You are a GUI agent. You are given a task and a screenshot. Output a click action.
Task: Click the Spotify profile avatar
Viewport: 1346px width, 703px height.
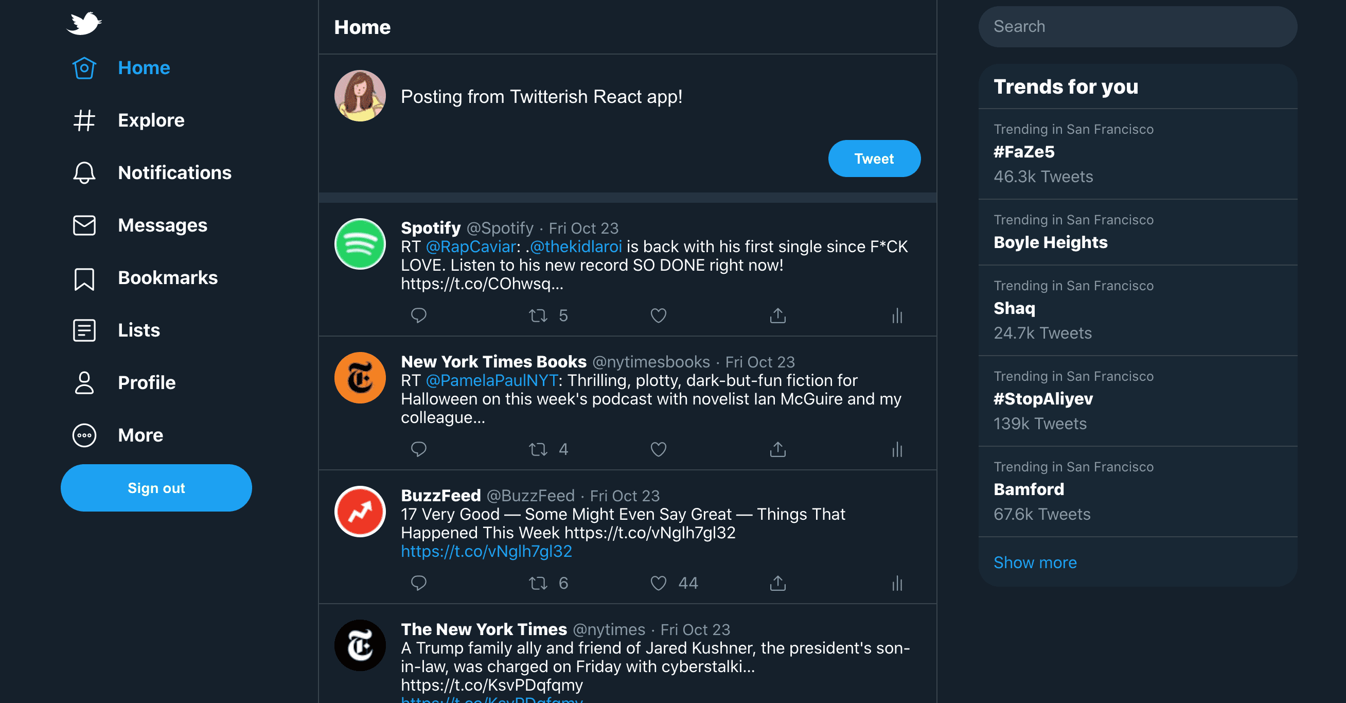[360, 244]
